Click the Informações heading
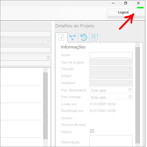Viewport: 147px width, 147px height. coord(73,47)
